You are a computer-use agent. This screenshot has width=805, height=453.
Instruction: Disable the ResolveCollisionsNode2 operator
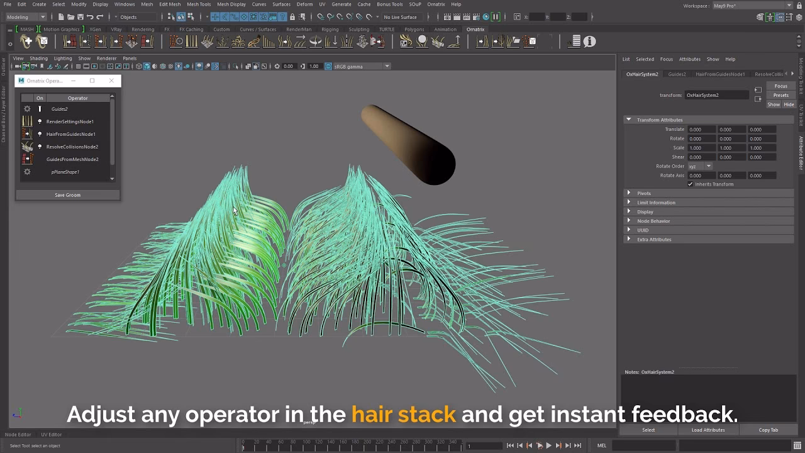point(40,147)
